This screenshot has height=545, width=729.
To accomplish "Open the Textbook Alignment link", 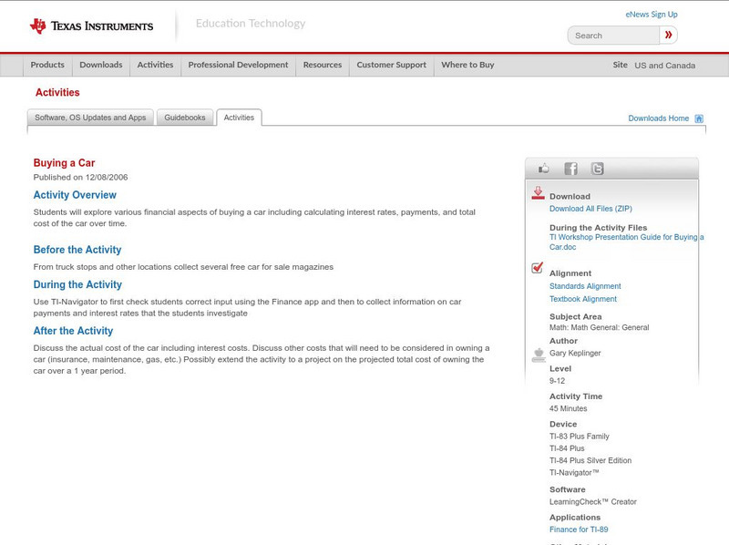I will [x=583, y=299].
